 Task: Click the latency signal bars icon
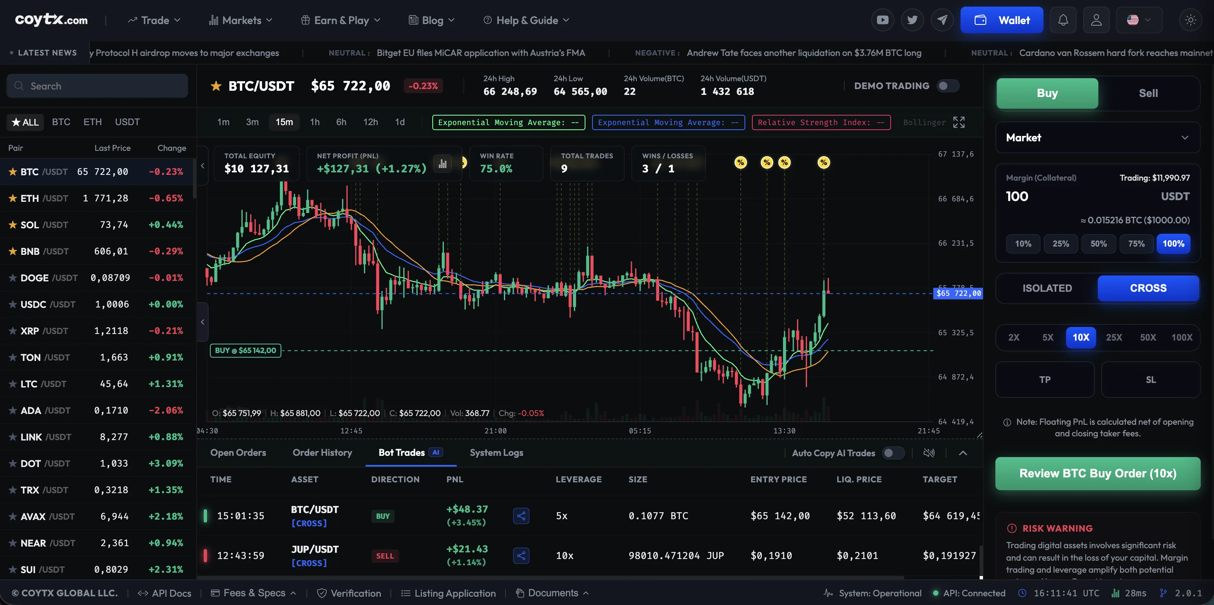click(1115, 593)
